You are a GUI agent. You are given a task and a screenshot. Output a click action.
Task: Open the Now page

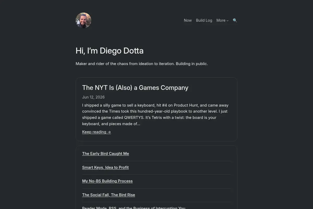188,20
